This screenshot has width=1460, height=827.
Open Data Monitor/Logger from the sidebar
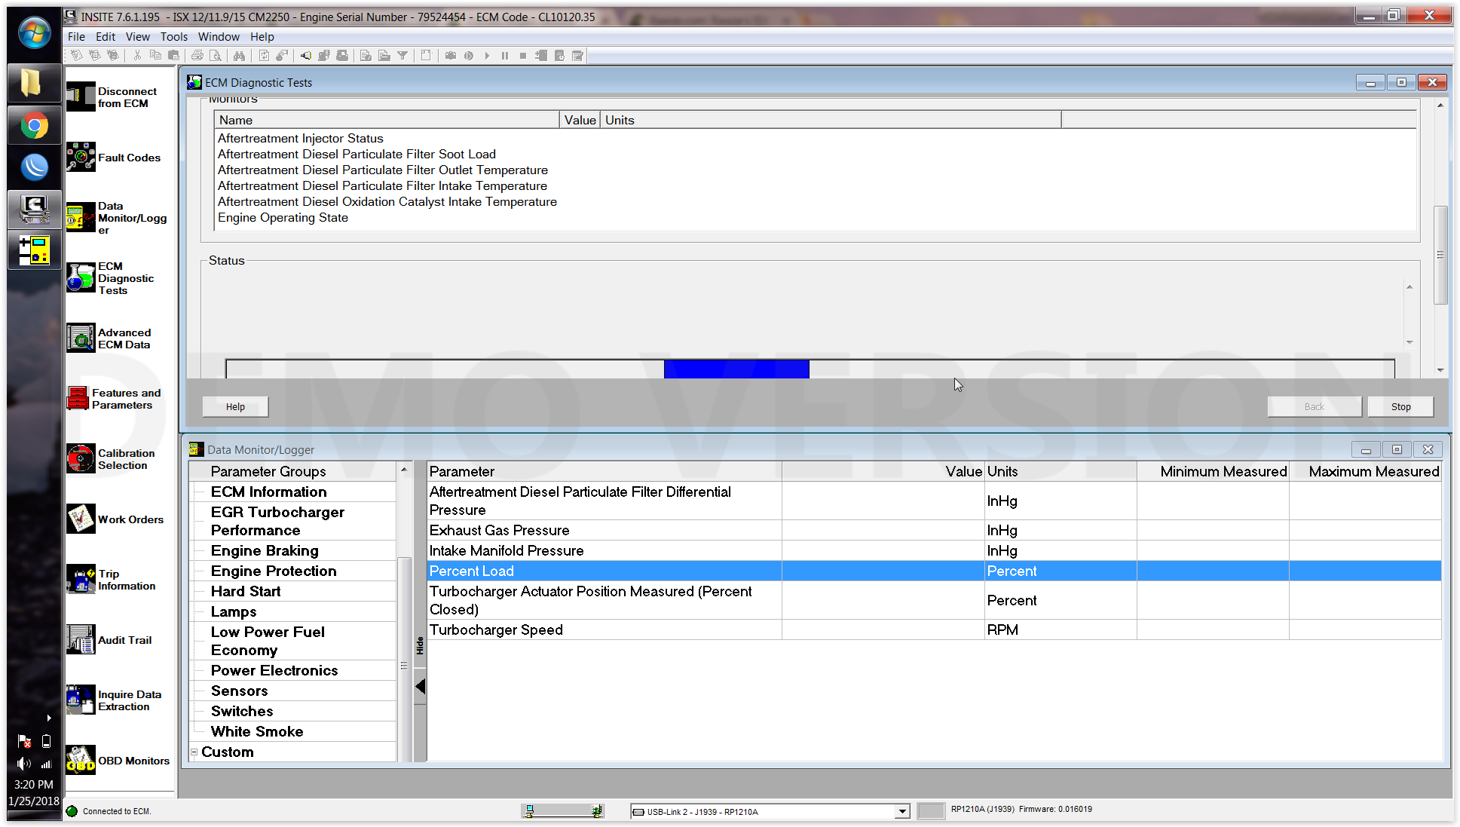click(117, 218)
